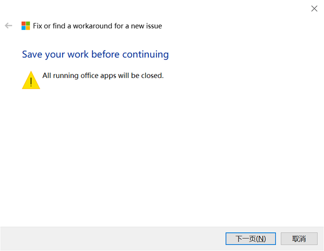This screenshot has height=251, width=324.
Task: Click the 下一页(N) button
Action: tap(251, 239)
